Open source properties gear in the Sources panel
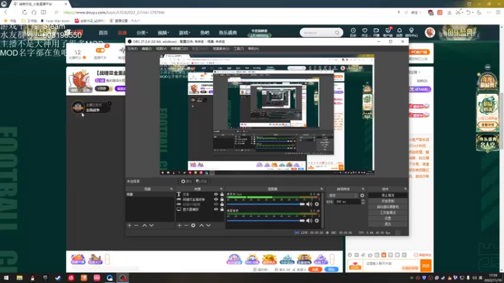 [x=193, y=225]
